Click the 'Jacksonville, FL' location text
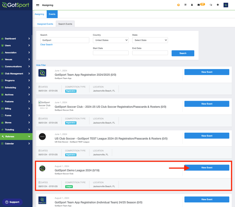The image size is (235, 207). [x=101, y=154]
